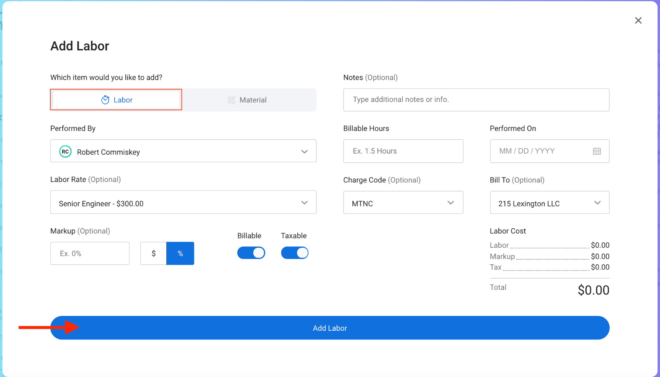
Task: Click the Performed On date field
Action: pyautogui.click(x=540, y=151)
